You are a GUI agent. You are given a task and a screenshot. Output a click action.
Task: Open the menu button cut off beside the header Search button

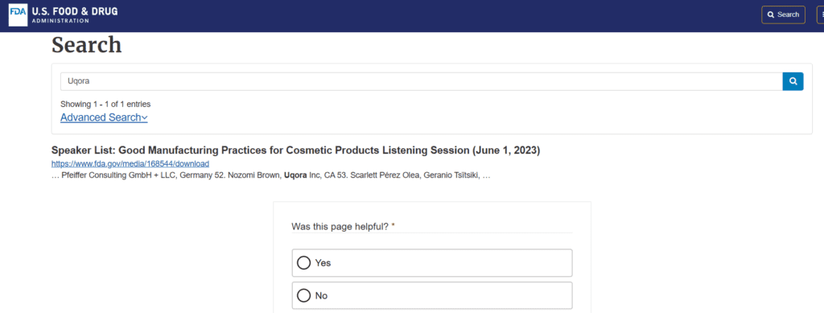pos(820,14)
